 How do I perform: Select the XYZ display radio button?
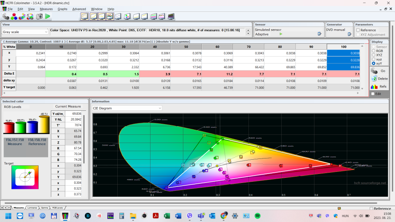coord(374,55)
